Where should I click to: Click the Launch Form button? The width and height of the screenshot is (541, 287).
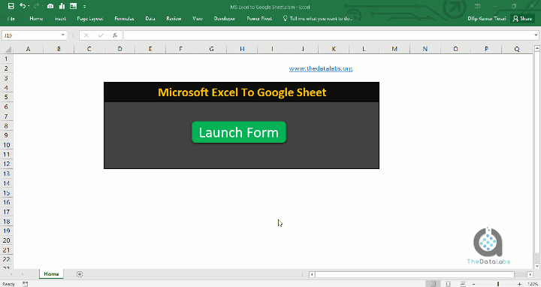[x=239, y=132]
